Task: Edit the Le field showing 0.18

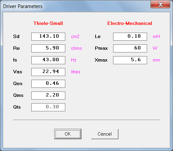Action: point(130,37)
